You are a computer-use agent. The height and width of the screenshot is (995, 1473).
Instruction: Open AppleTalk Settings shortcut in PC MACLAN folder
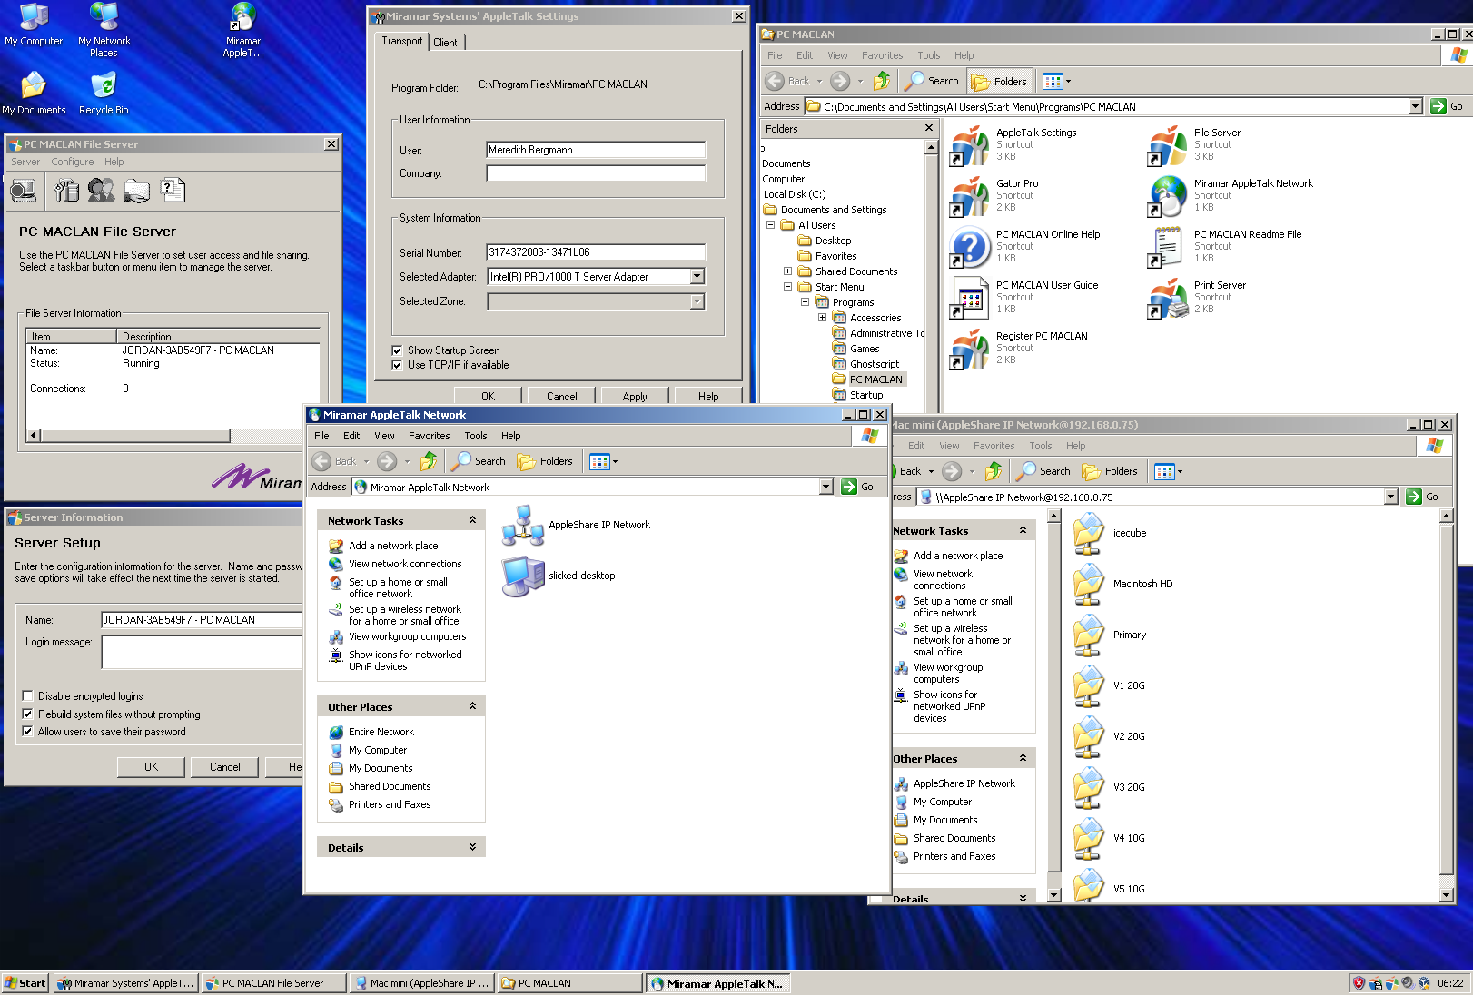[969, 145]
